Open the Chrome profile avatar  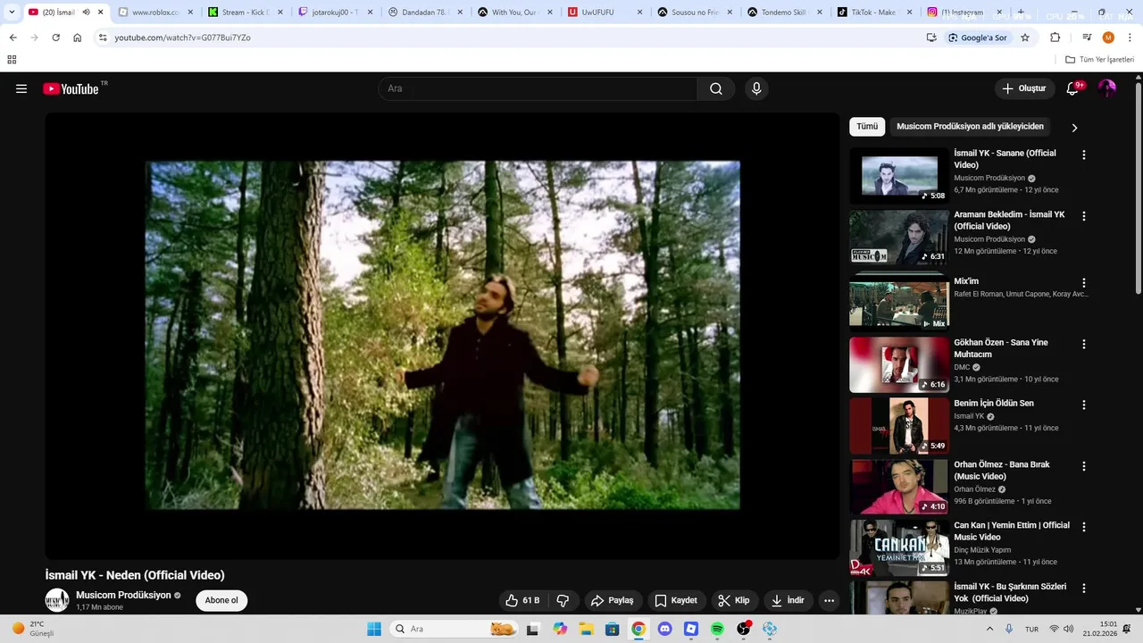(x=1108, y=38)
